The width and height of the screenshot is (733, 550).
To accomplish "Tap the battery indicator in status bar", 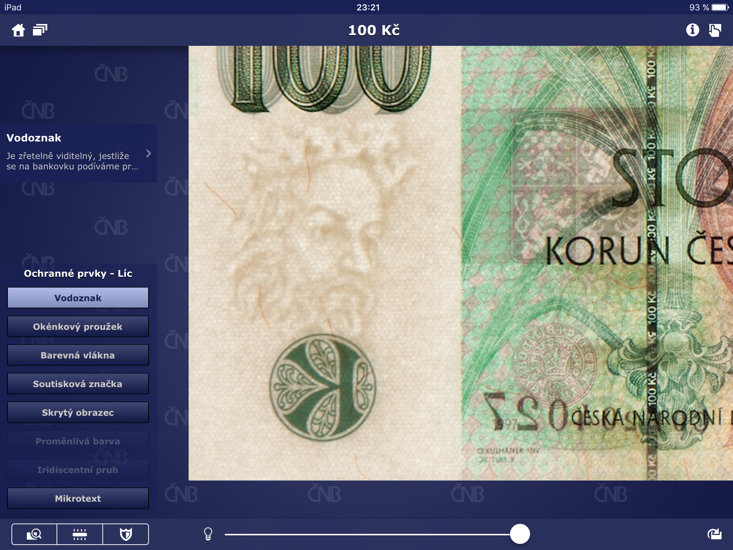I will click(720, 7).
